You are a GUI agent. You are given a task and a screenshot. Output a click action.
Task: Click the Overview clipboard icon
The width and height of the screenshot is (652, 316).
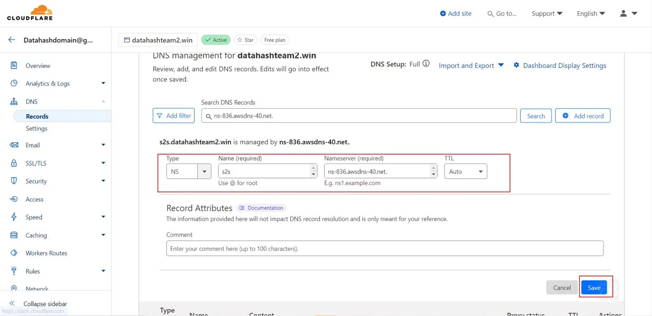(14, 65)
